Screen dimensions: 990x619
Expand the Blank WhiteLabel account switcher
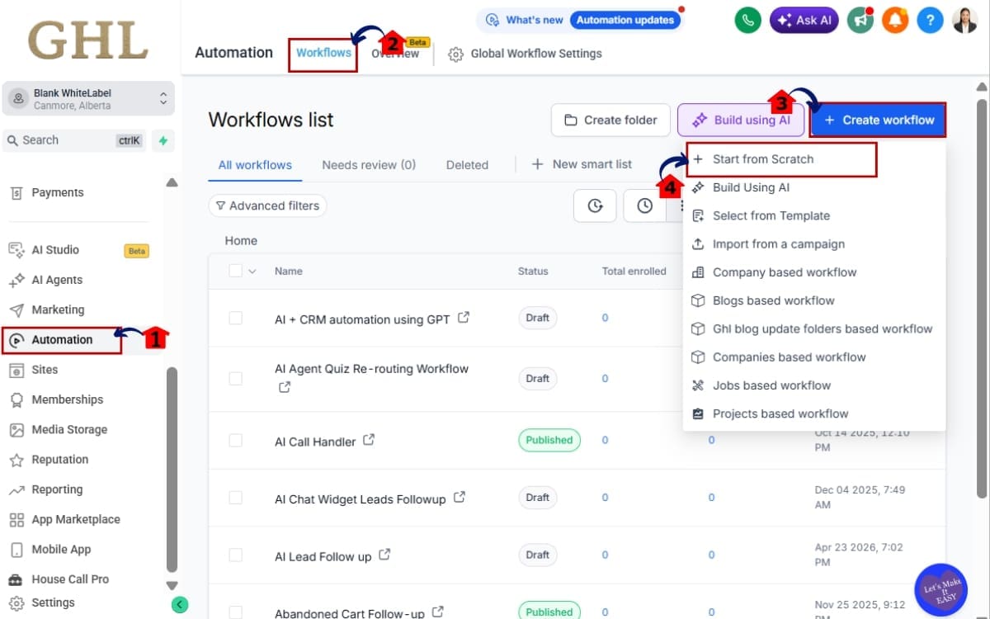(88, 99)
